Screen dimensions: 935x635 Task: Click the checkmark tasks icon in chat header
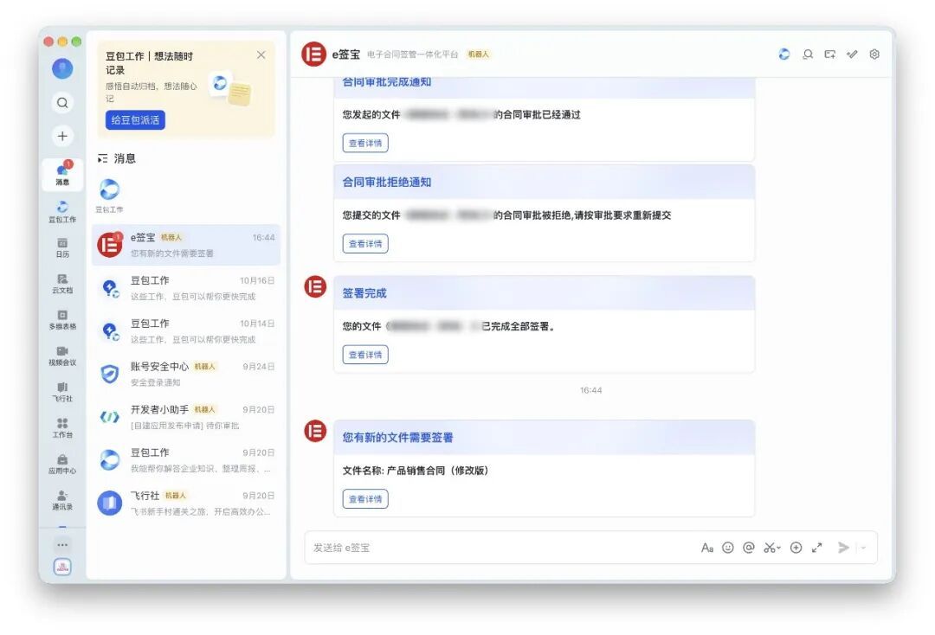click(852, 55)
